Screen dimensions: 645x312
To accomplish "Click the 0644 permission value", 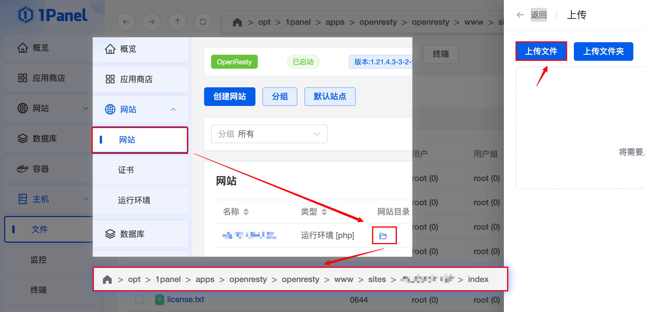I will pos(359,300).
